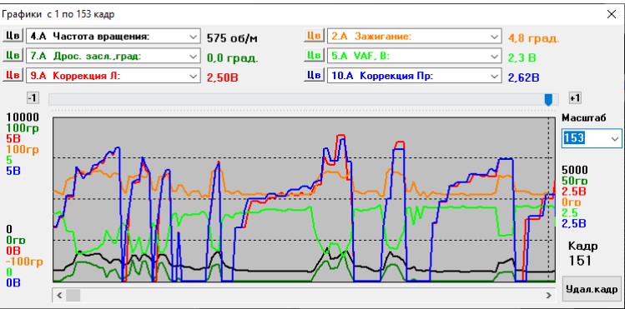The image size is (625, 309).
Task: Open color picker for Коррекция Л
Action: click(13, 75)
